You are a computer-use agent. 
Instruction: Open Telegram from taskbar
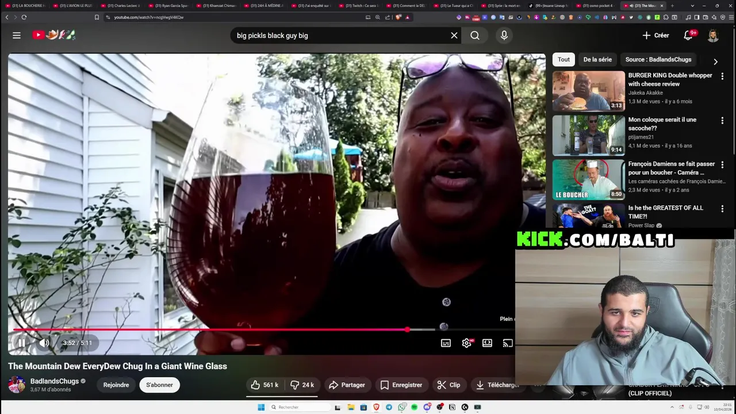(389, 407)
